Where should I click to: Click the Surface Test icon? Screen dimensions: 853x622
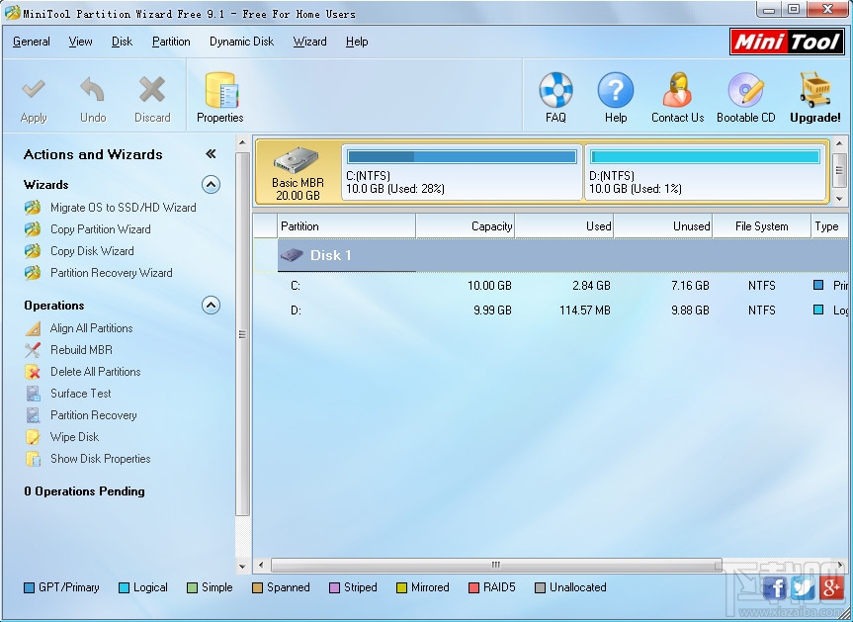pyautogui.click(x=33, y=394)
